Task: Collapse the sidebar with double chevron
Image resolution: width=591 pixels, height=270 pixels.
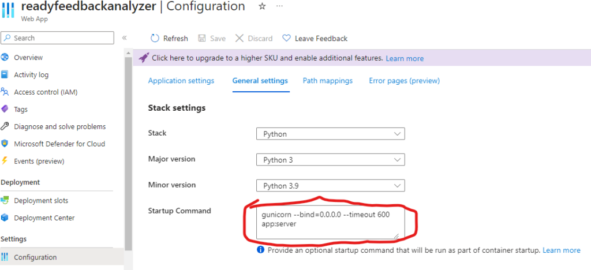Action: click(124, 38)
